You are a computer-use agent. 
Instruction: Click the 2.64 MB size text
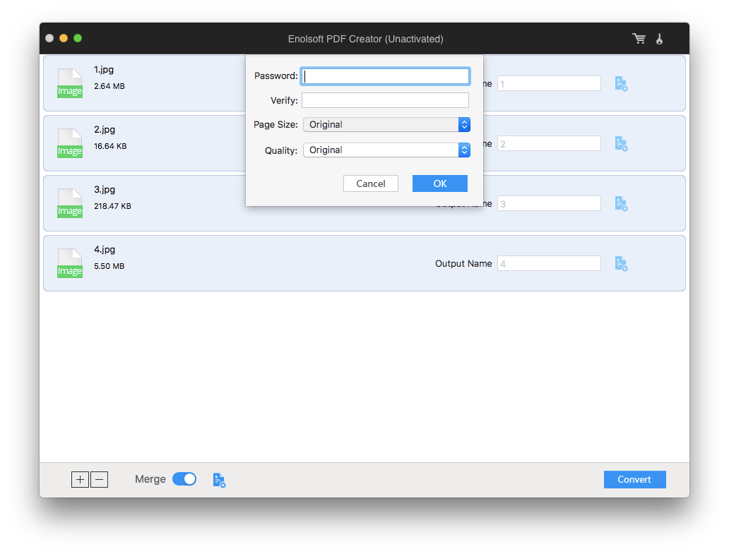109,86
